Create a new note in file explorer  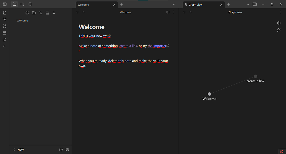point(27,13)
